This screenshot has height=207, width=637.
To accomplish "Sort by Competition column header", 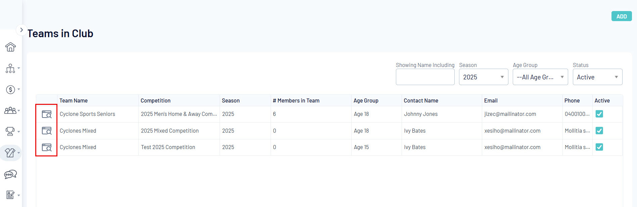I will tap(155, 100).
